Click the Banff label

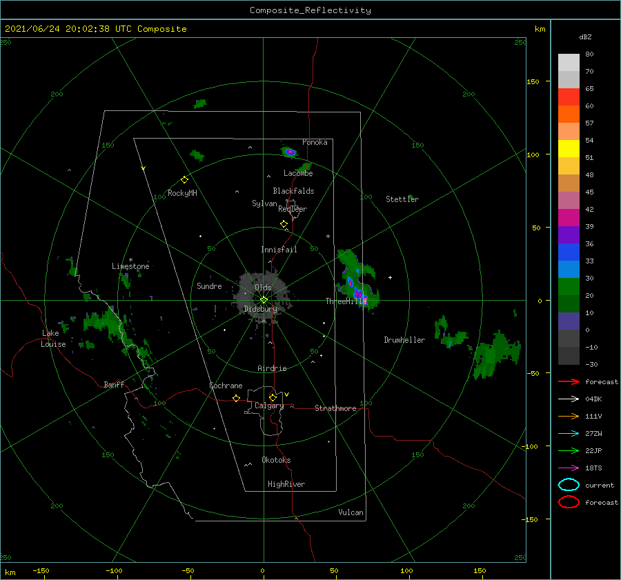coord(114,384)
